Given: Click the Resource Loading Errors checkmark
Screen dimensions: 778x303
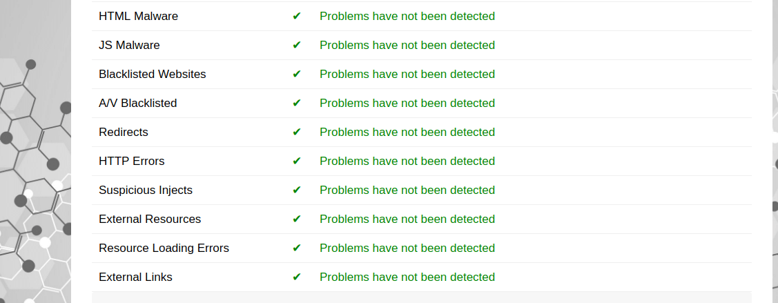Looking at the screenshot, I should click(297, 248).
